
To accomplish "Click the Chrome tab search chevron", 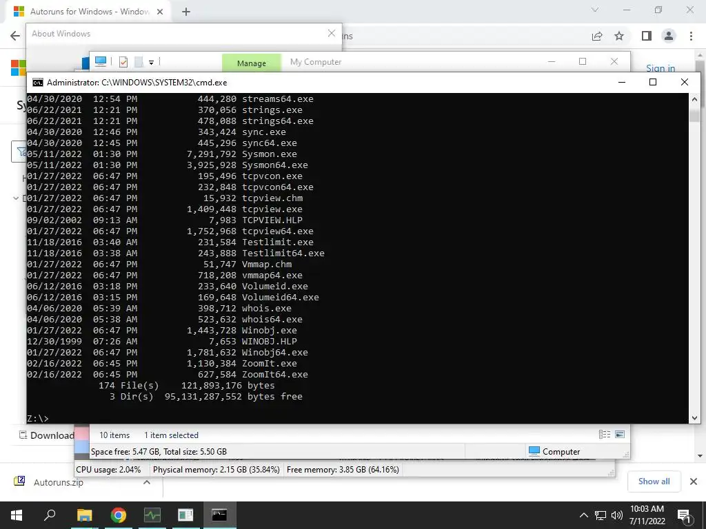I will [x=595, y=10].
